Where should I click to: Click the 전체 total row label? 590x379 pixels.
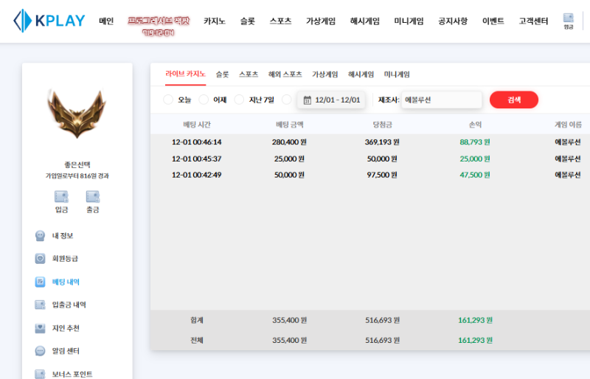click(x=197, y=340)
